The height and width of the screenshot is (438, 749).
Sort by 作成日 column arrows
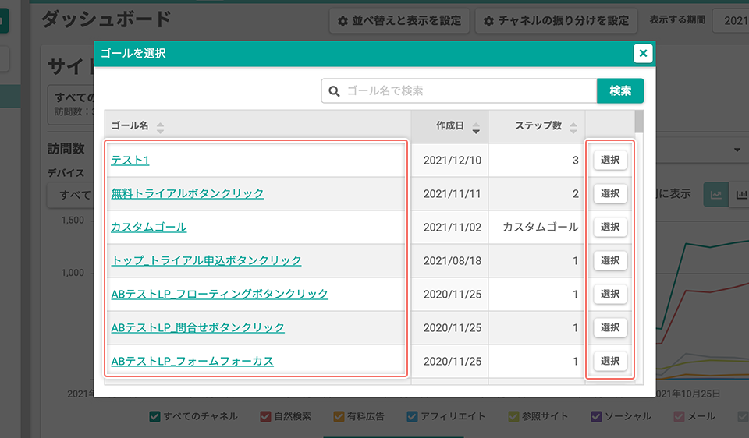(x=476, y=128)
